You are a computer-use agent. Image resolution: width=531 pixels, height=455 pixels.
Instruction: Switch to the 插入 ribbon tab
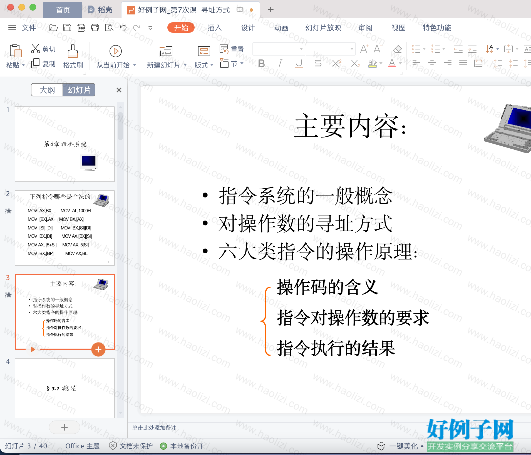coord(214,28)
